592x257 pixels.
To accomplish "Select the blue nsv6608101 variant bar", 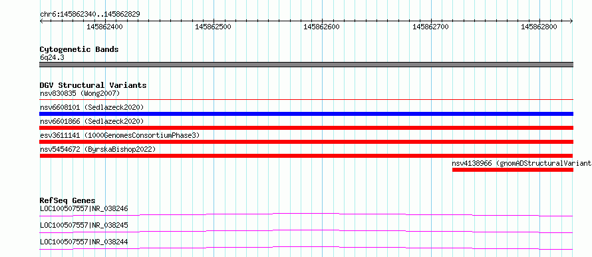I will coord(307,114).
